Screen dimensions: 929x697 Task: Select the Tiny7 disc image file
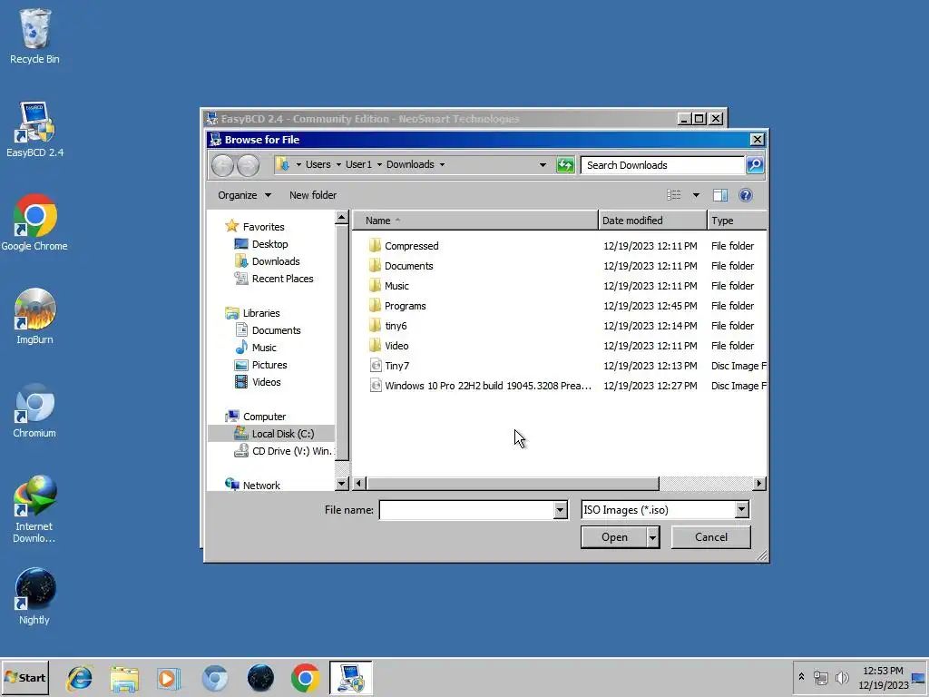coord(397,365)
